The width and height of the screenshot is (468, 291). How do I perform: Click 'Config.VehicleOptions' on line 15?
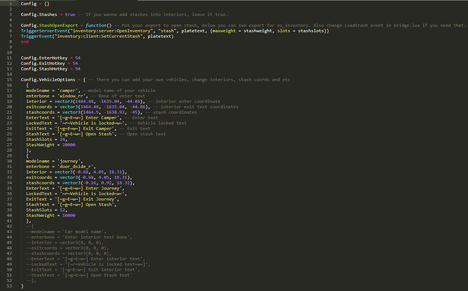point(48,79)
